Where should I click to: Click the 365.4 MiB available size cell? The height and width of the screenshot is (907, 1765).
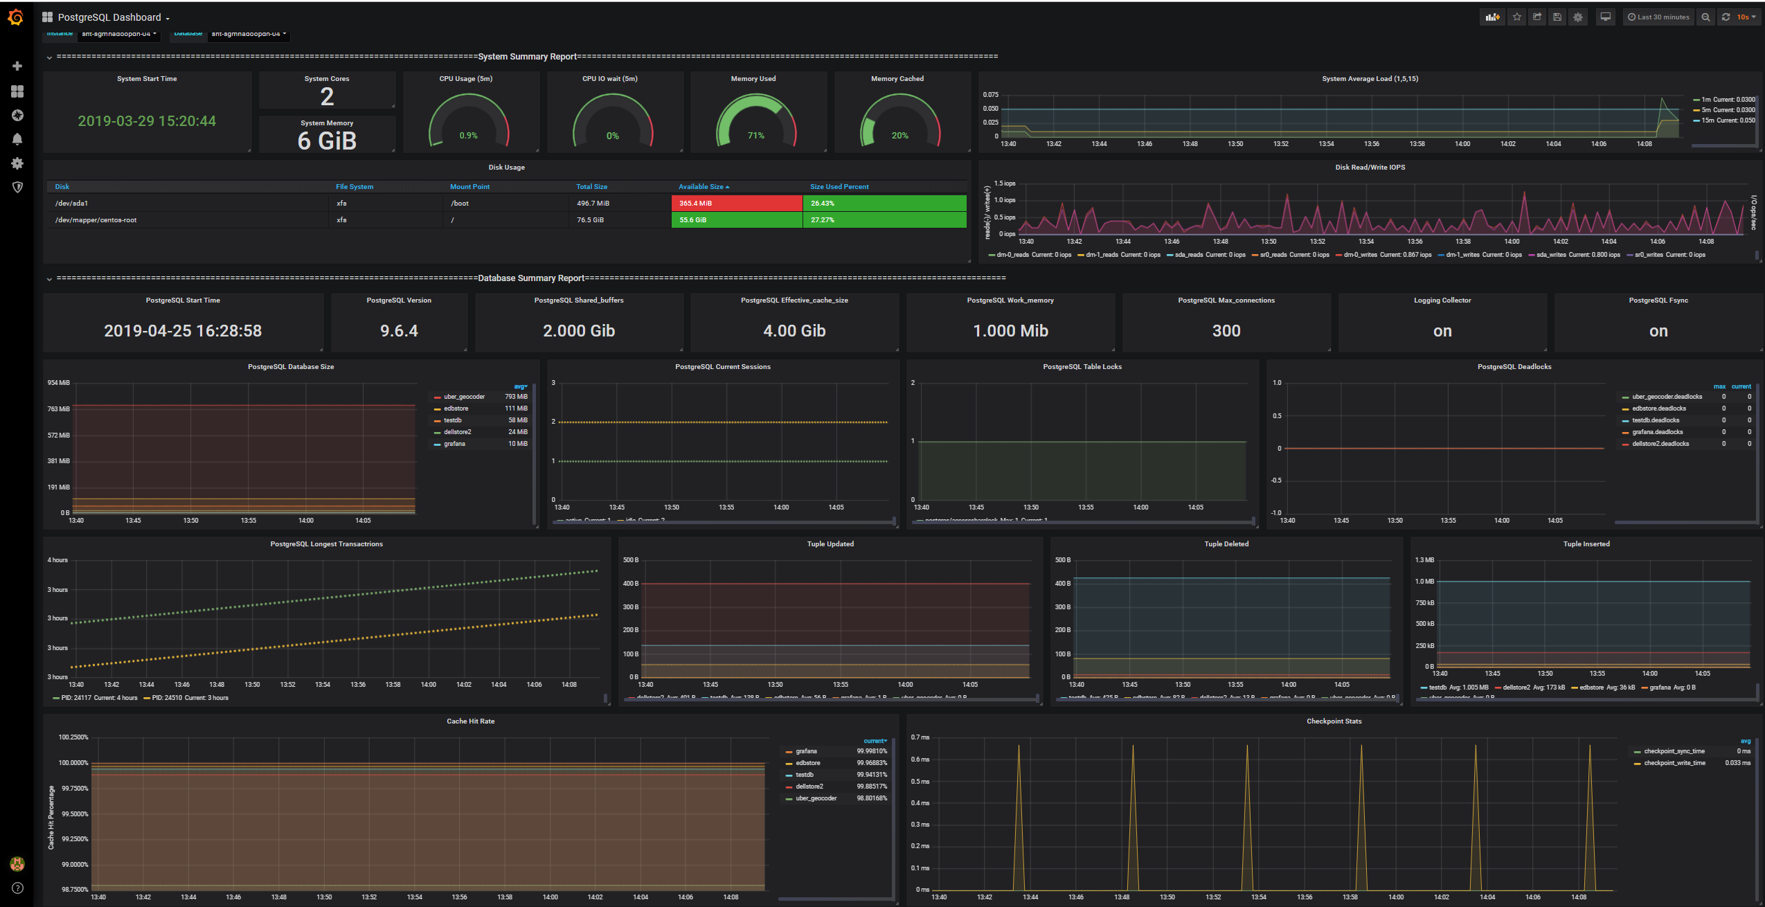737,204
